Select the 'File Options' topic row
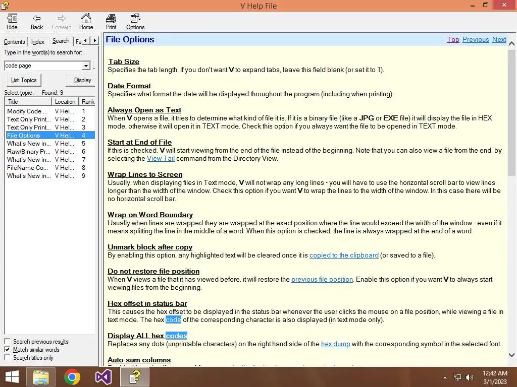 coord(50,135)
